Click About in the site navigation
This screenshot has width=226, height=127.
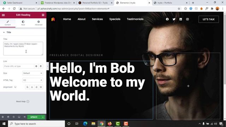click(82, 19)
